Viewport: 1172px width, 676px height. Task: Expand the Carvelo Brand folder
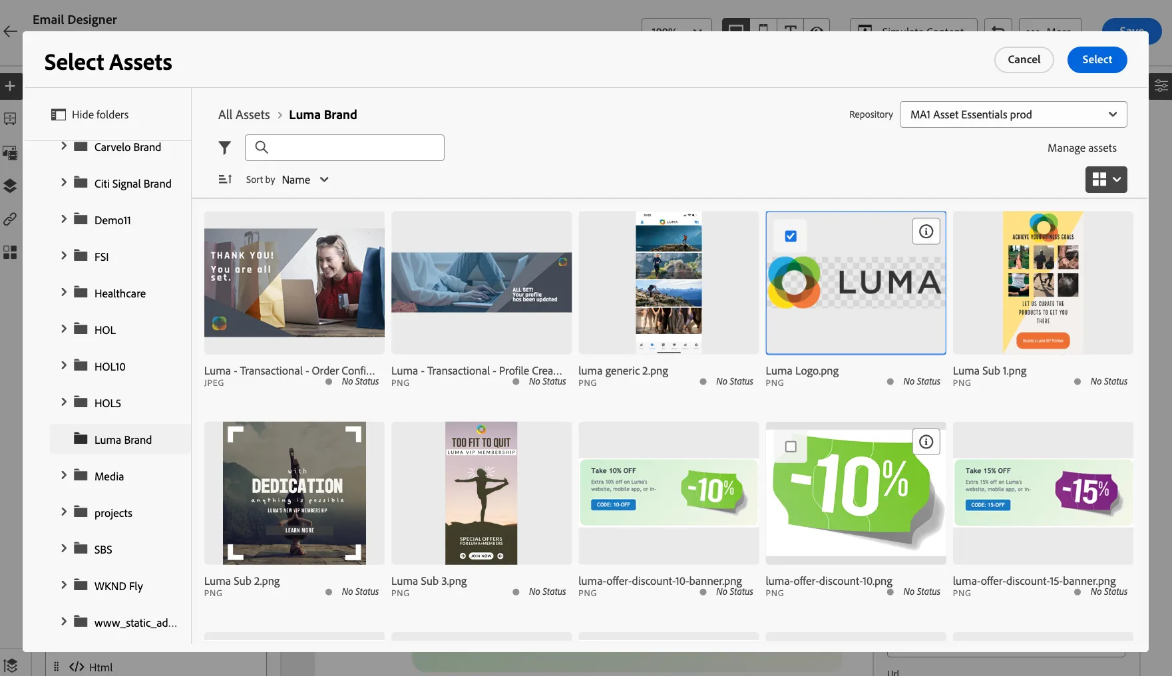click(64, 146)
